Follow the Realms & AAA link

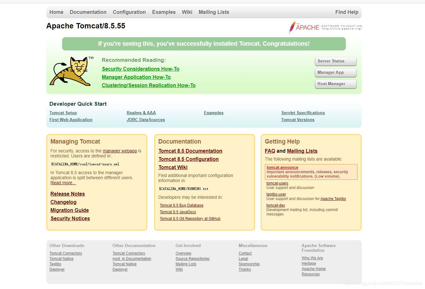pos(141,113)
